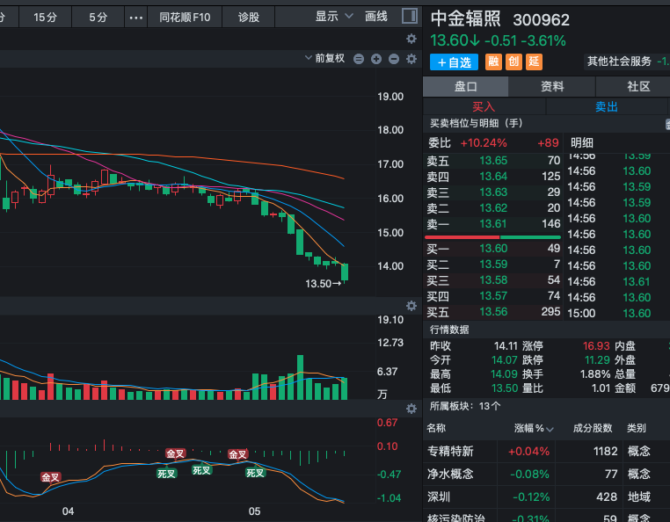Click the 04 month label on the time axis
This screenshot has height=522, width=670.
(x=68, y=511)
